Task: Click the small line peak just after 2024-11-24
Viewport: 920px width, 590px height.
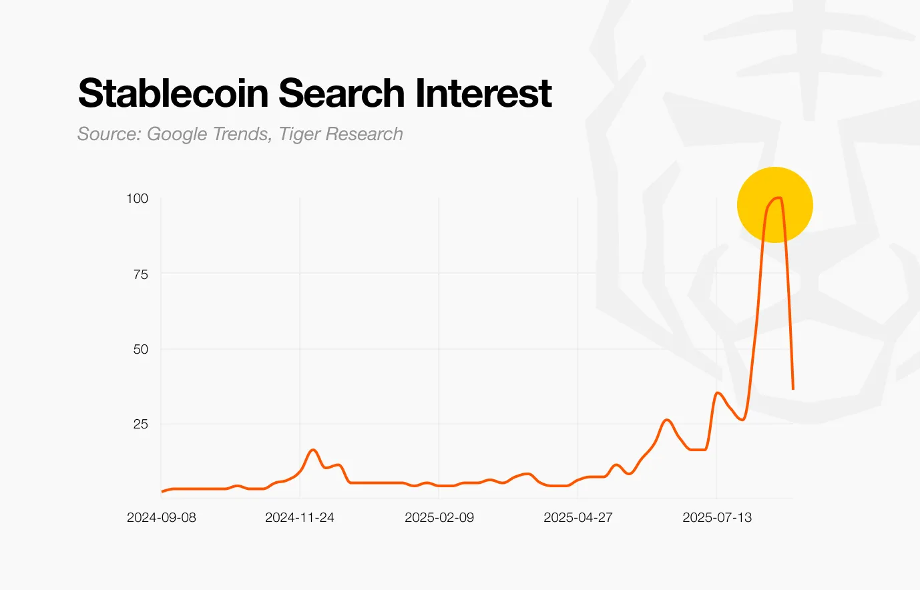Action: click(x=313, y=450)
